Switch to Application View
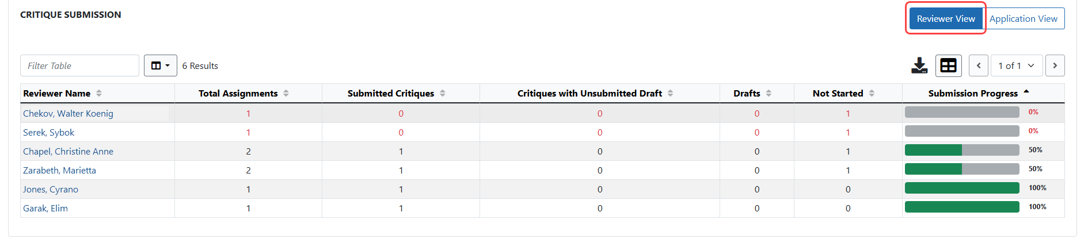This screenshot has width=1088, height=239. tap(1024, 18)
